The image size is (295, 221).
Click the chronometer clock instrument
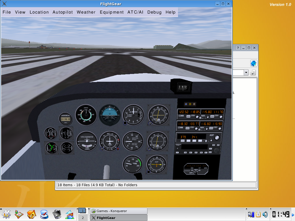pyautogui.click(x=65, y=119)
